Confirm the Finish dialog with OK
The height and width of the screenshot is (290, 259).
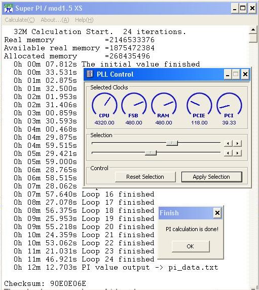pos(191,246)
